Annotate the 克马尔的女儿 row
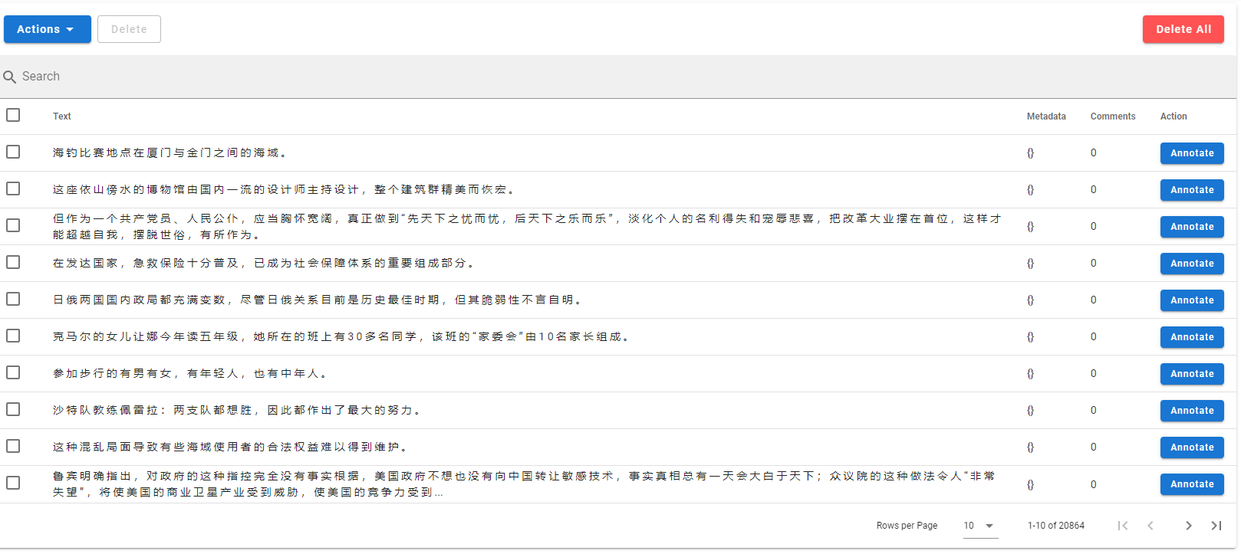Image resolution: width=1241 pixels, height=554 pixels. 1192,337
